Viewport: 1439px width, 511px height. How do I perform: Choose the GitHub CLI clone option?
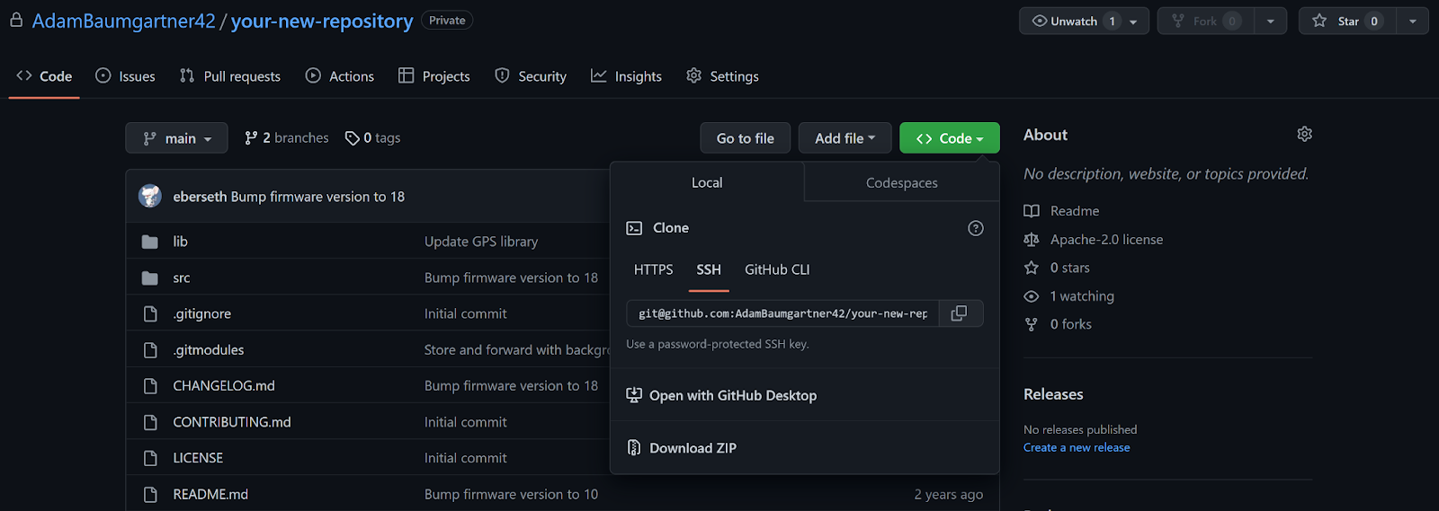[x=777, y=269]
